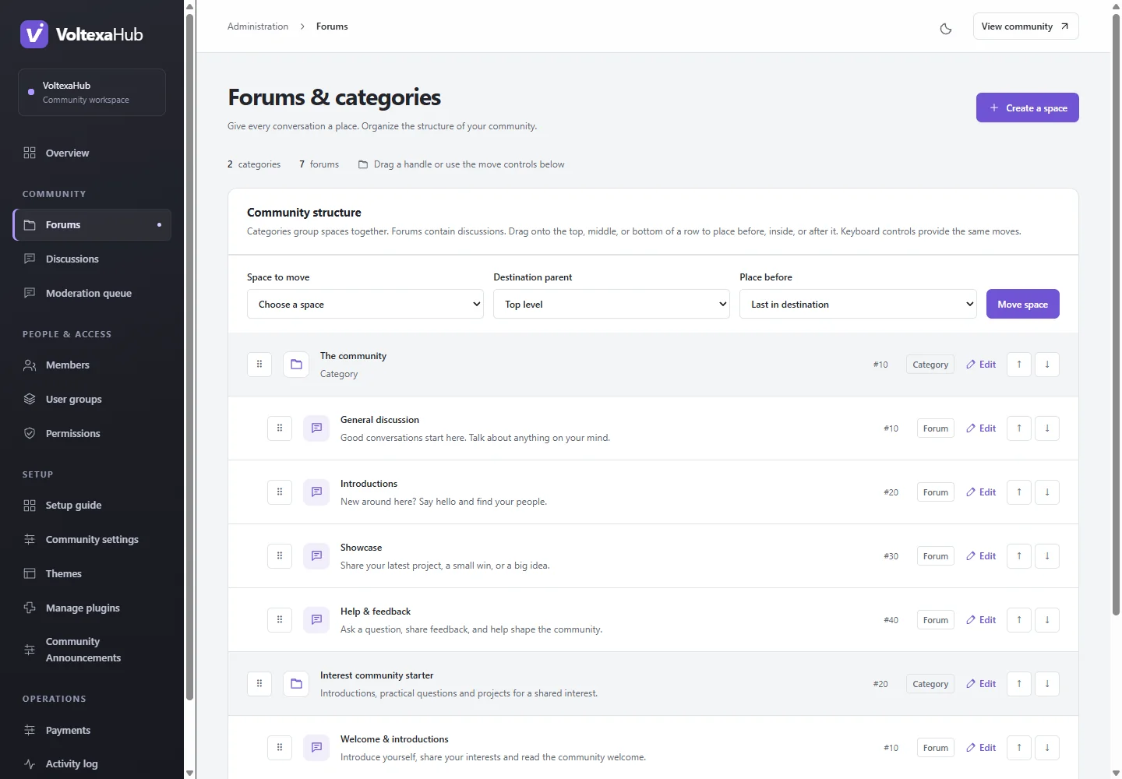
Task: Toggle dark mode with the moon icon
Action: (946, 29)
